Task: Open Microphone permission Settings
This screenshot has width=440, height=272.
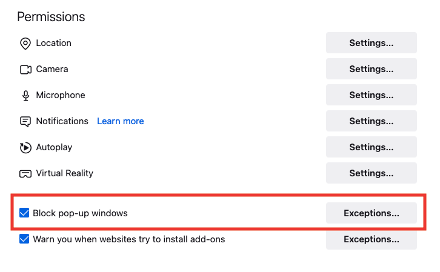Action: (371, 95)
